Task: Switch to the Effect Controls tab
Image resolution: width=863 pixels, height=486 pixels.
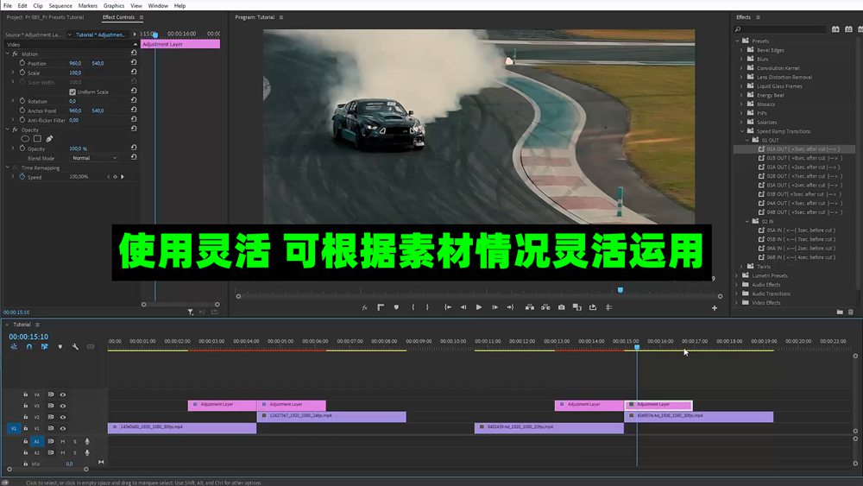Action: [118, 17]
